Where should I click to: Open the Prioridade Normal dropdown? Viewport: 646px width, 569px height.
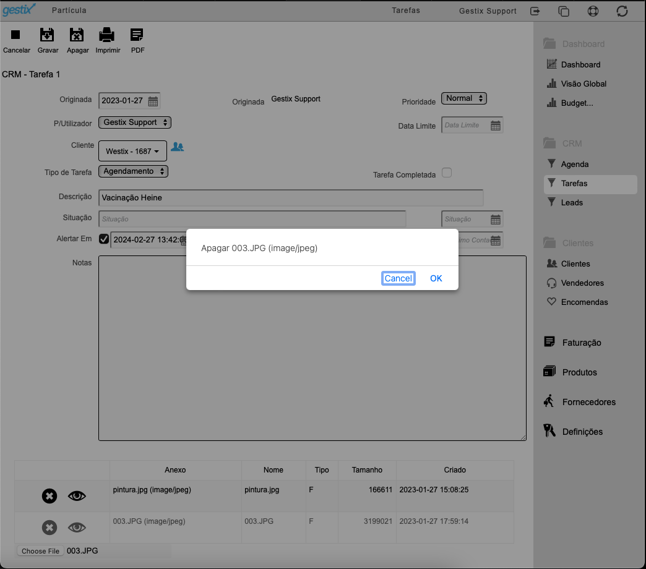(464, 98)
